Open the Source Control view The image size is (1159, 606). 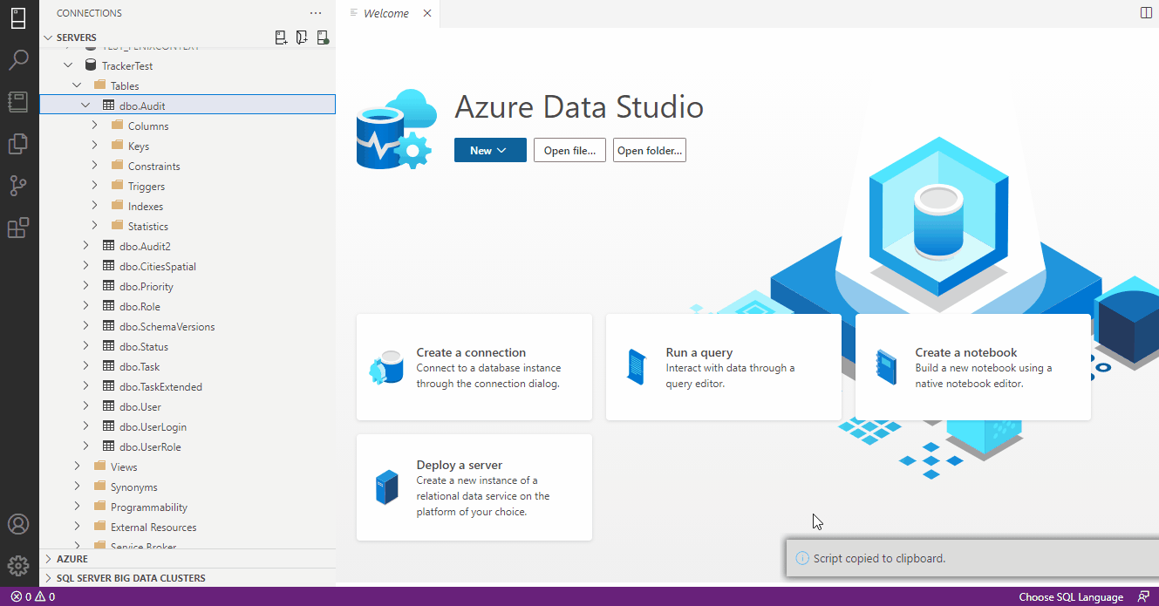(18, 186)
